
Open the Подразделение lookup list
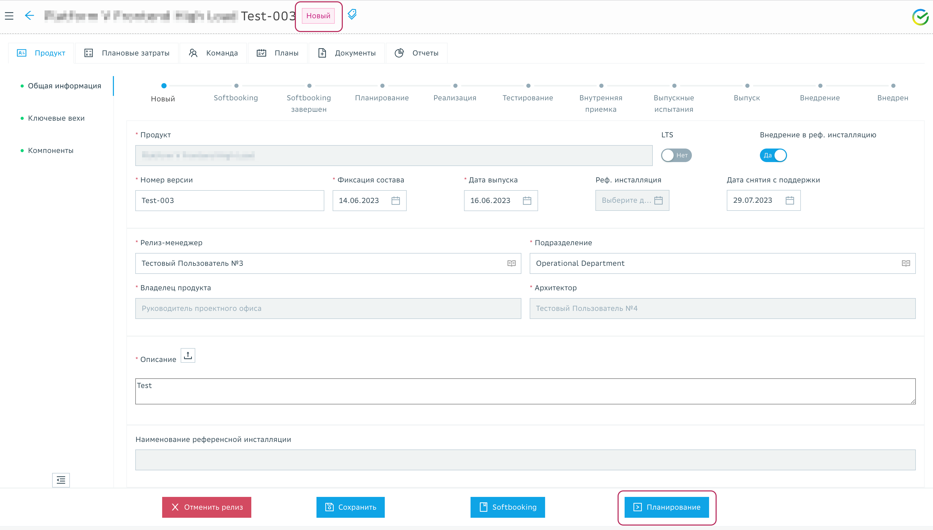pyautogui.click(x=906, y=263)
